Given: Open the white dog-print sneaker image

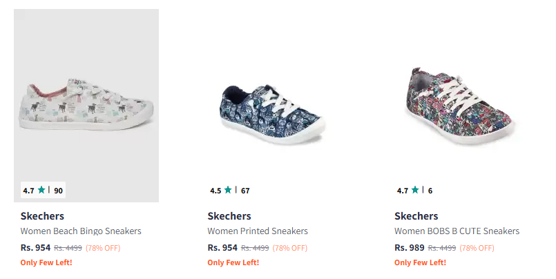Looking at the screenshot, I should pos(86,106).
